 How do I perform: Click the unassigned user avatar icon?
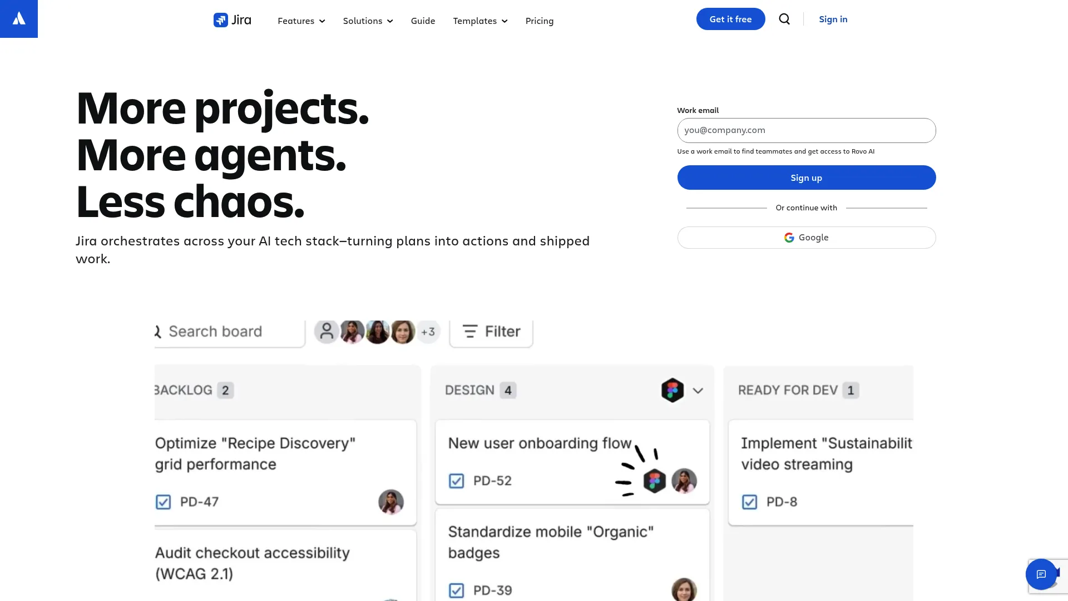coord(327,332)
